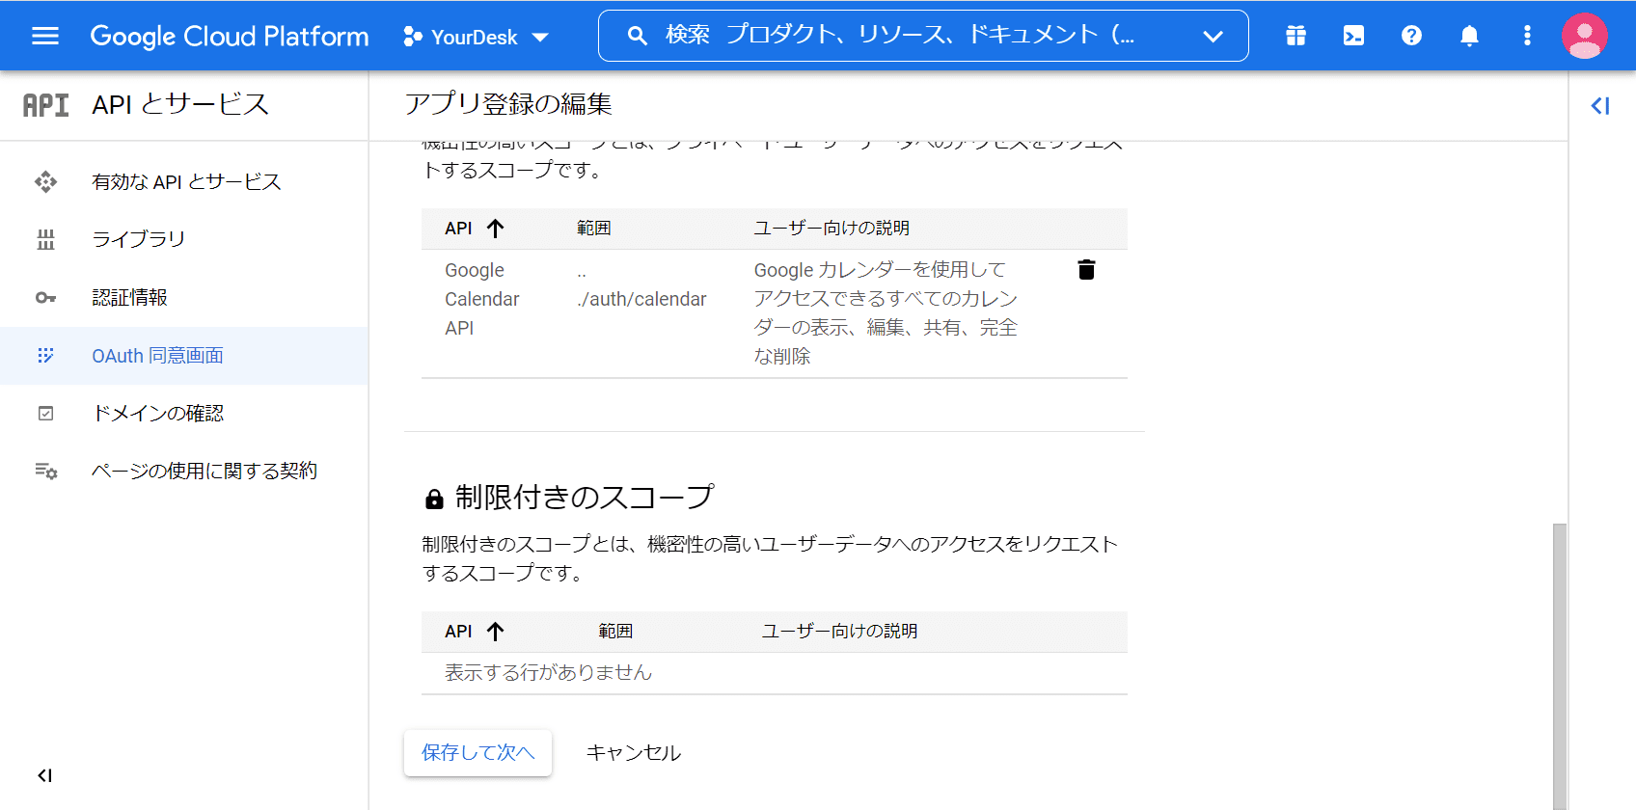This screenshot has width=1636, height=810.
Task: Show notifications via the bell icon
Action: (x=1469, y=36)
